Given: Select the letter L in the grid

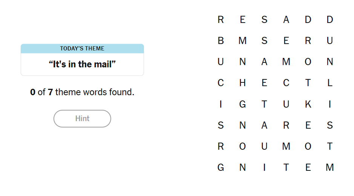Looking at the screenshot, I should (330, 83).
